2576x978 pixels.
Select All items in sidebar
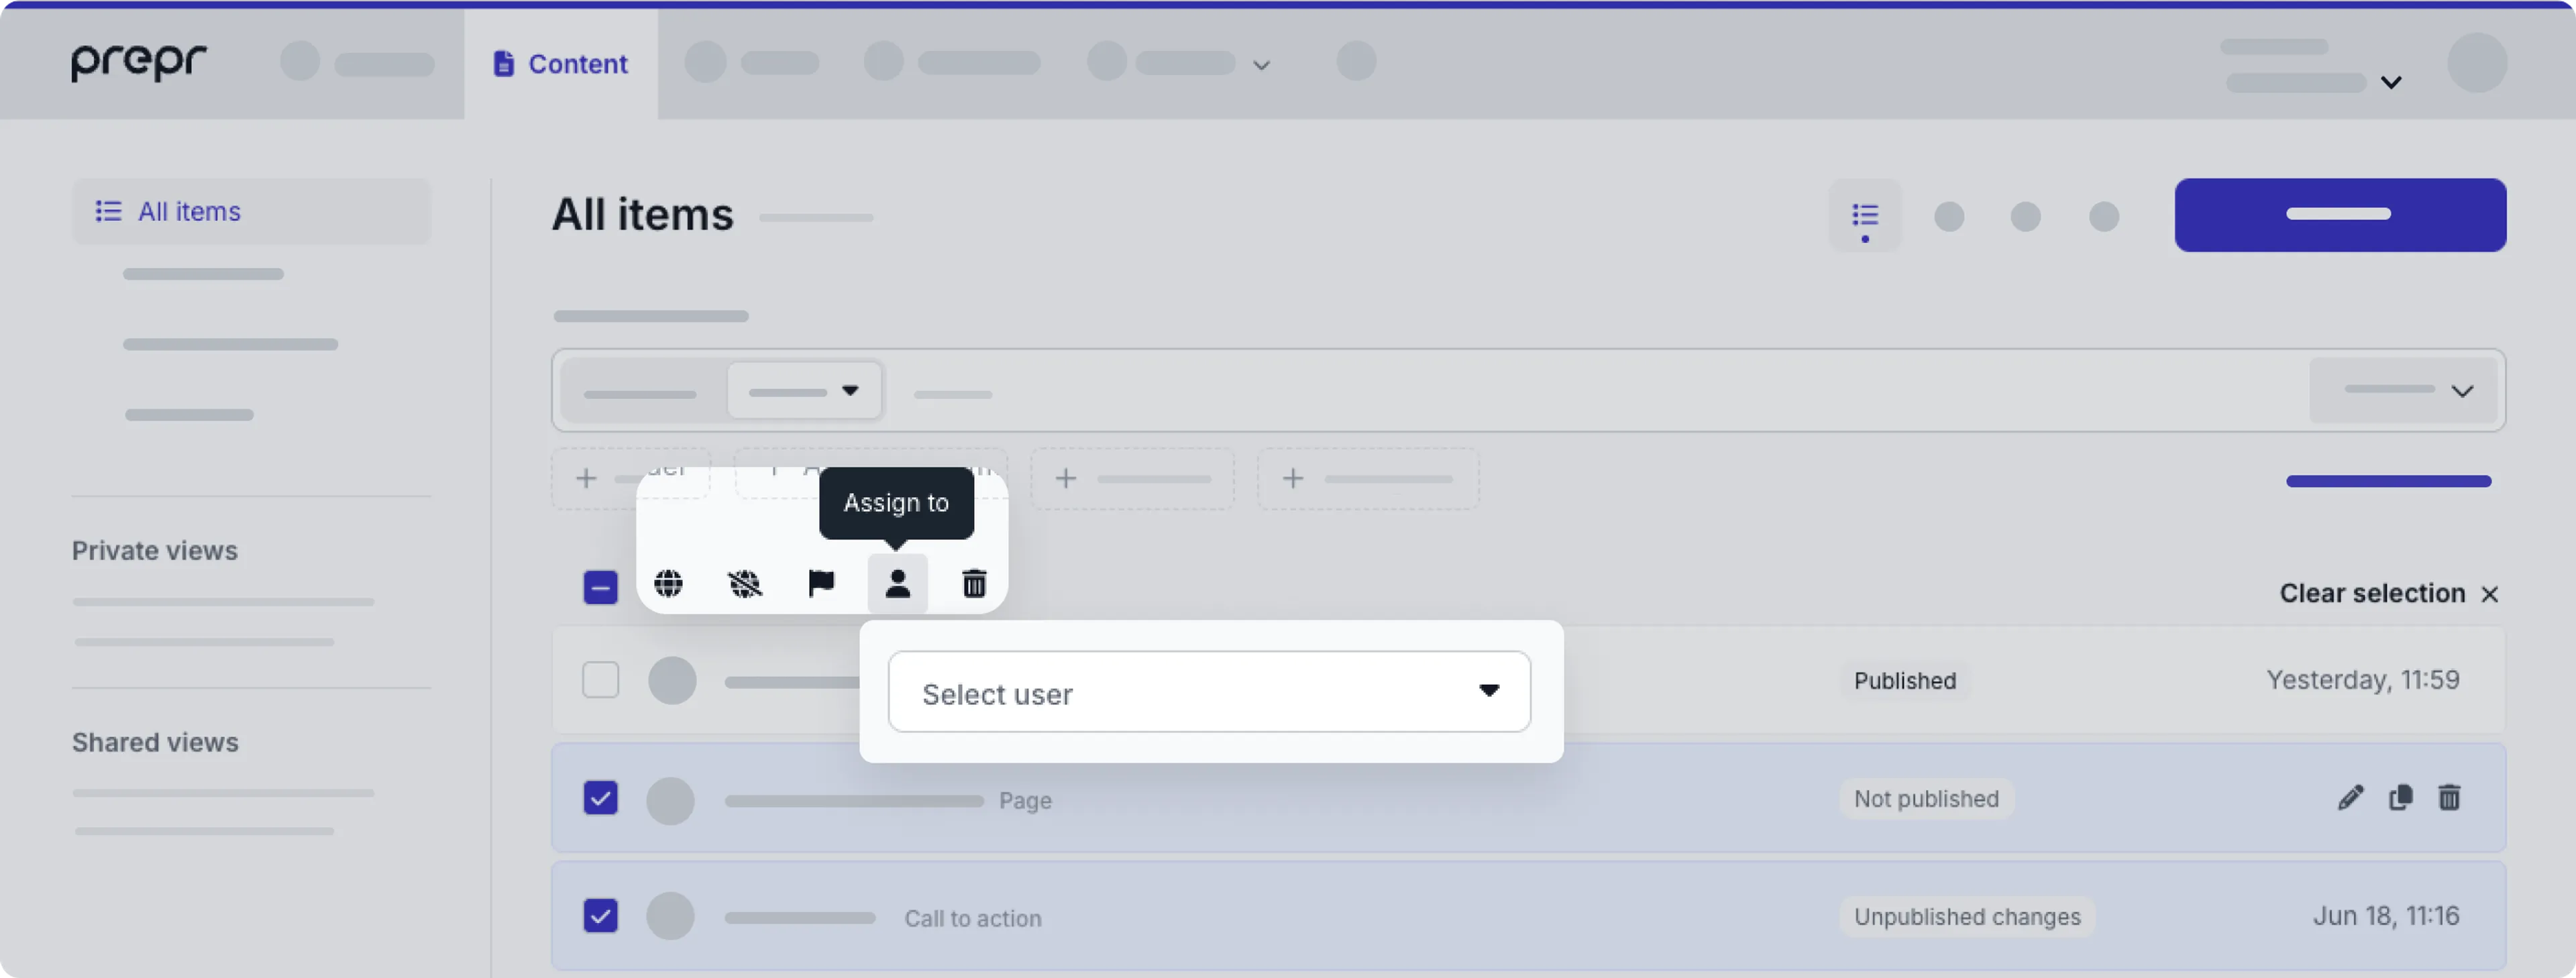click(x=251, y=211)
